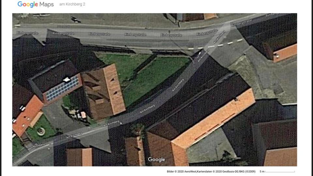The height and width of the screenshot is (176, 313).
Task: Click the lowest Am Kirchberg label
Action: click(x=37, y=146)
